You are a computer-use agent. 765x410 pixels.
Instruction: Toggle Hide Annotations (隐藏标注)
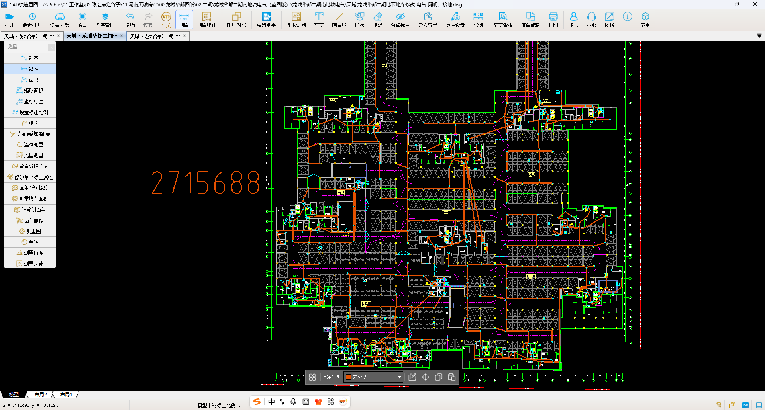coord(400,20)
